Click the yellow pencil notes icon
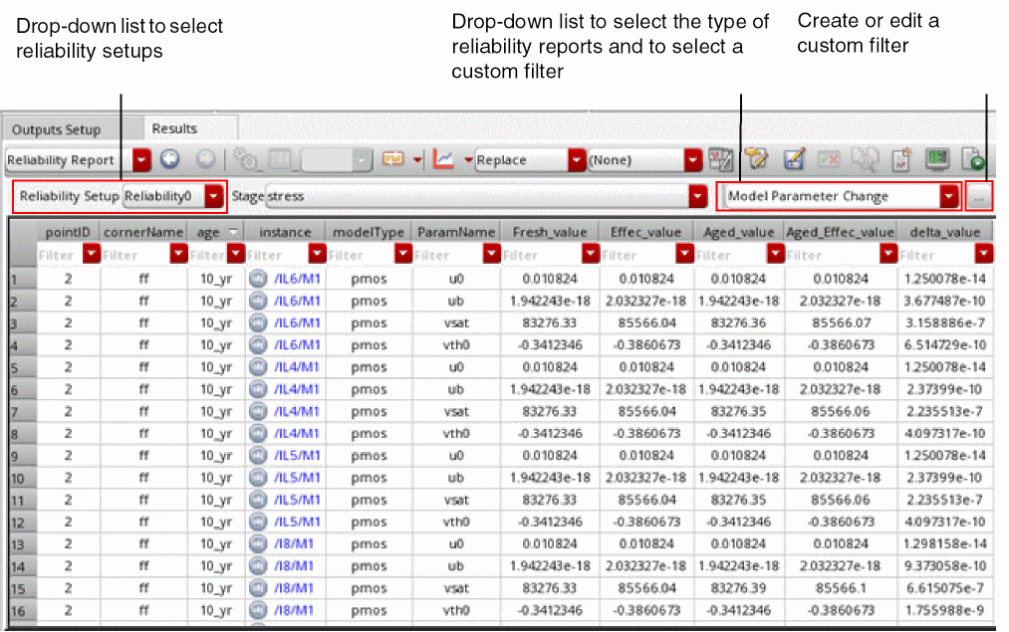Screen dimensions: 1009x632 (758, 160)
